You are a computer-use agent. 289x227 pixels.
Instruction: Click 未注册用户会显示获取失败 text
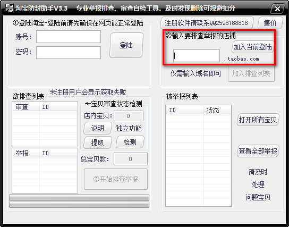click(88, 92)
